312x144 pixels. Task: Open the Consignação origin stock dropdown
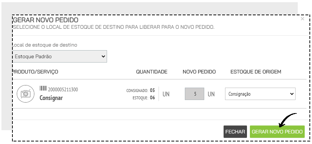(260, 94)
